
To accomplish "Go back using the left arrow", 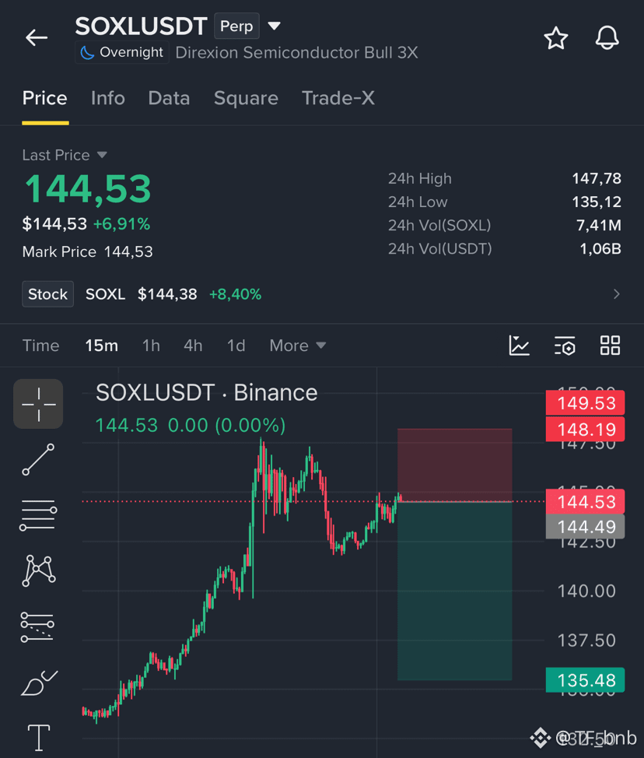I will 37,37.
